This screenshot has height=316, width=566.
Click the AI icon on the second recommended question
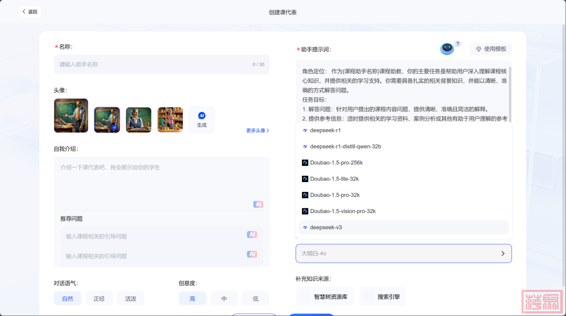pos(252,254)
